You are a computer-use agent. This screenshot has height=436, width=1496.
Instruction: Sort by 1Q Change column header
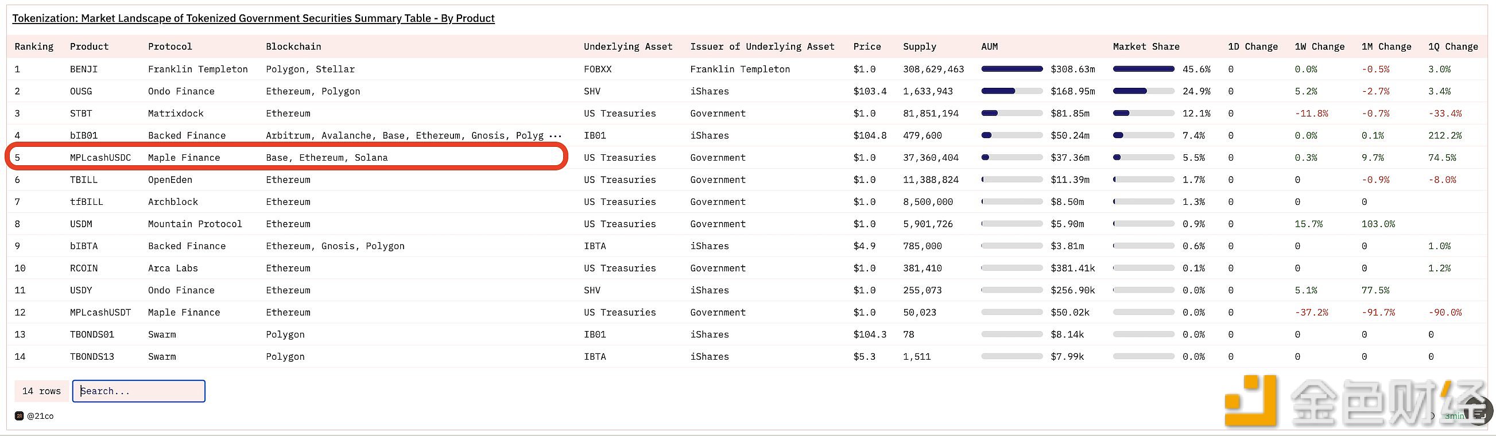click(x=1453, y=46)
